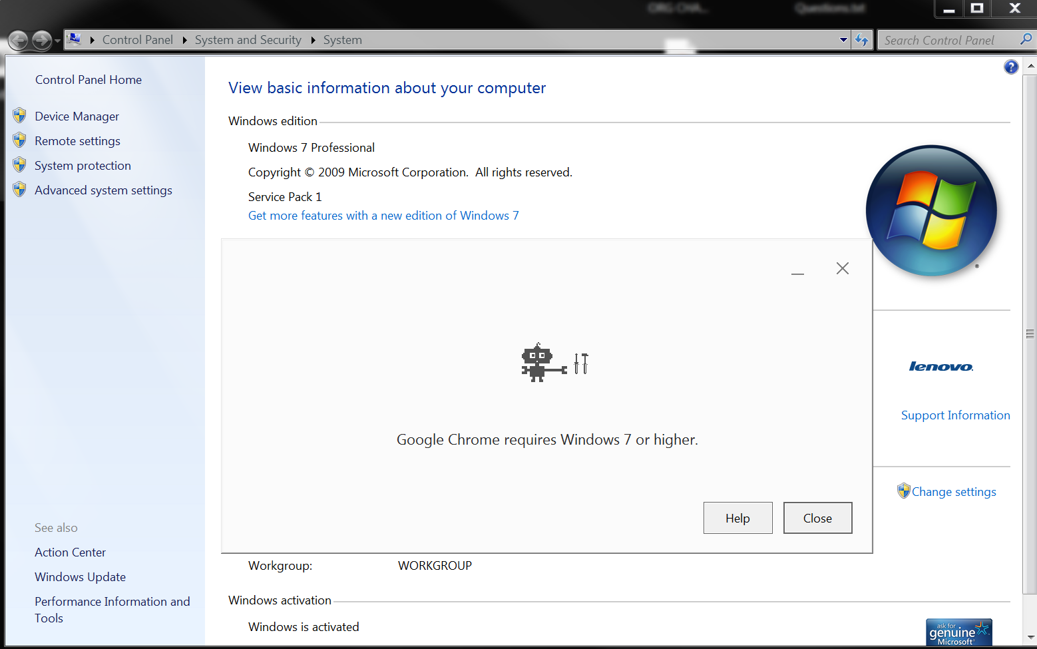
Task: Open the Change settings link
Action: coord(954,492)
